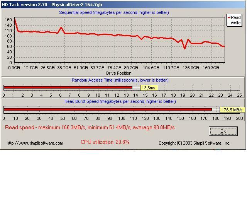Click the 63.7GB axis label
247x198 pixels.
point(97,68)
